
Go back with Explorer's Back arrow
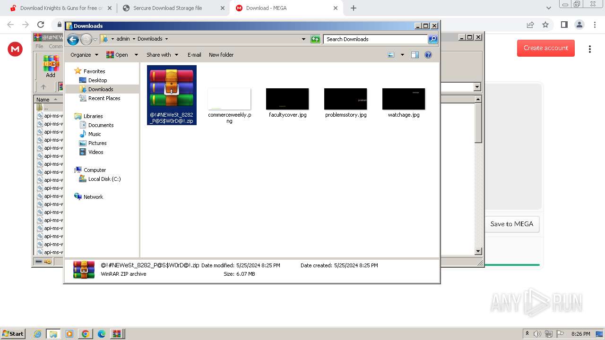[73, 39]
